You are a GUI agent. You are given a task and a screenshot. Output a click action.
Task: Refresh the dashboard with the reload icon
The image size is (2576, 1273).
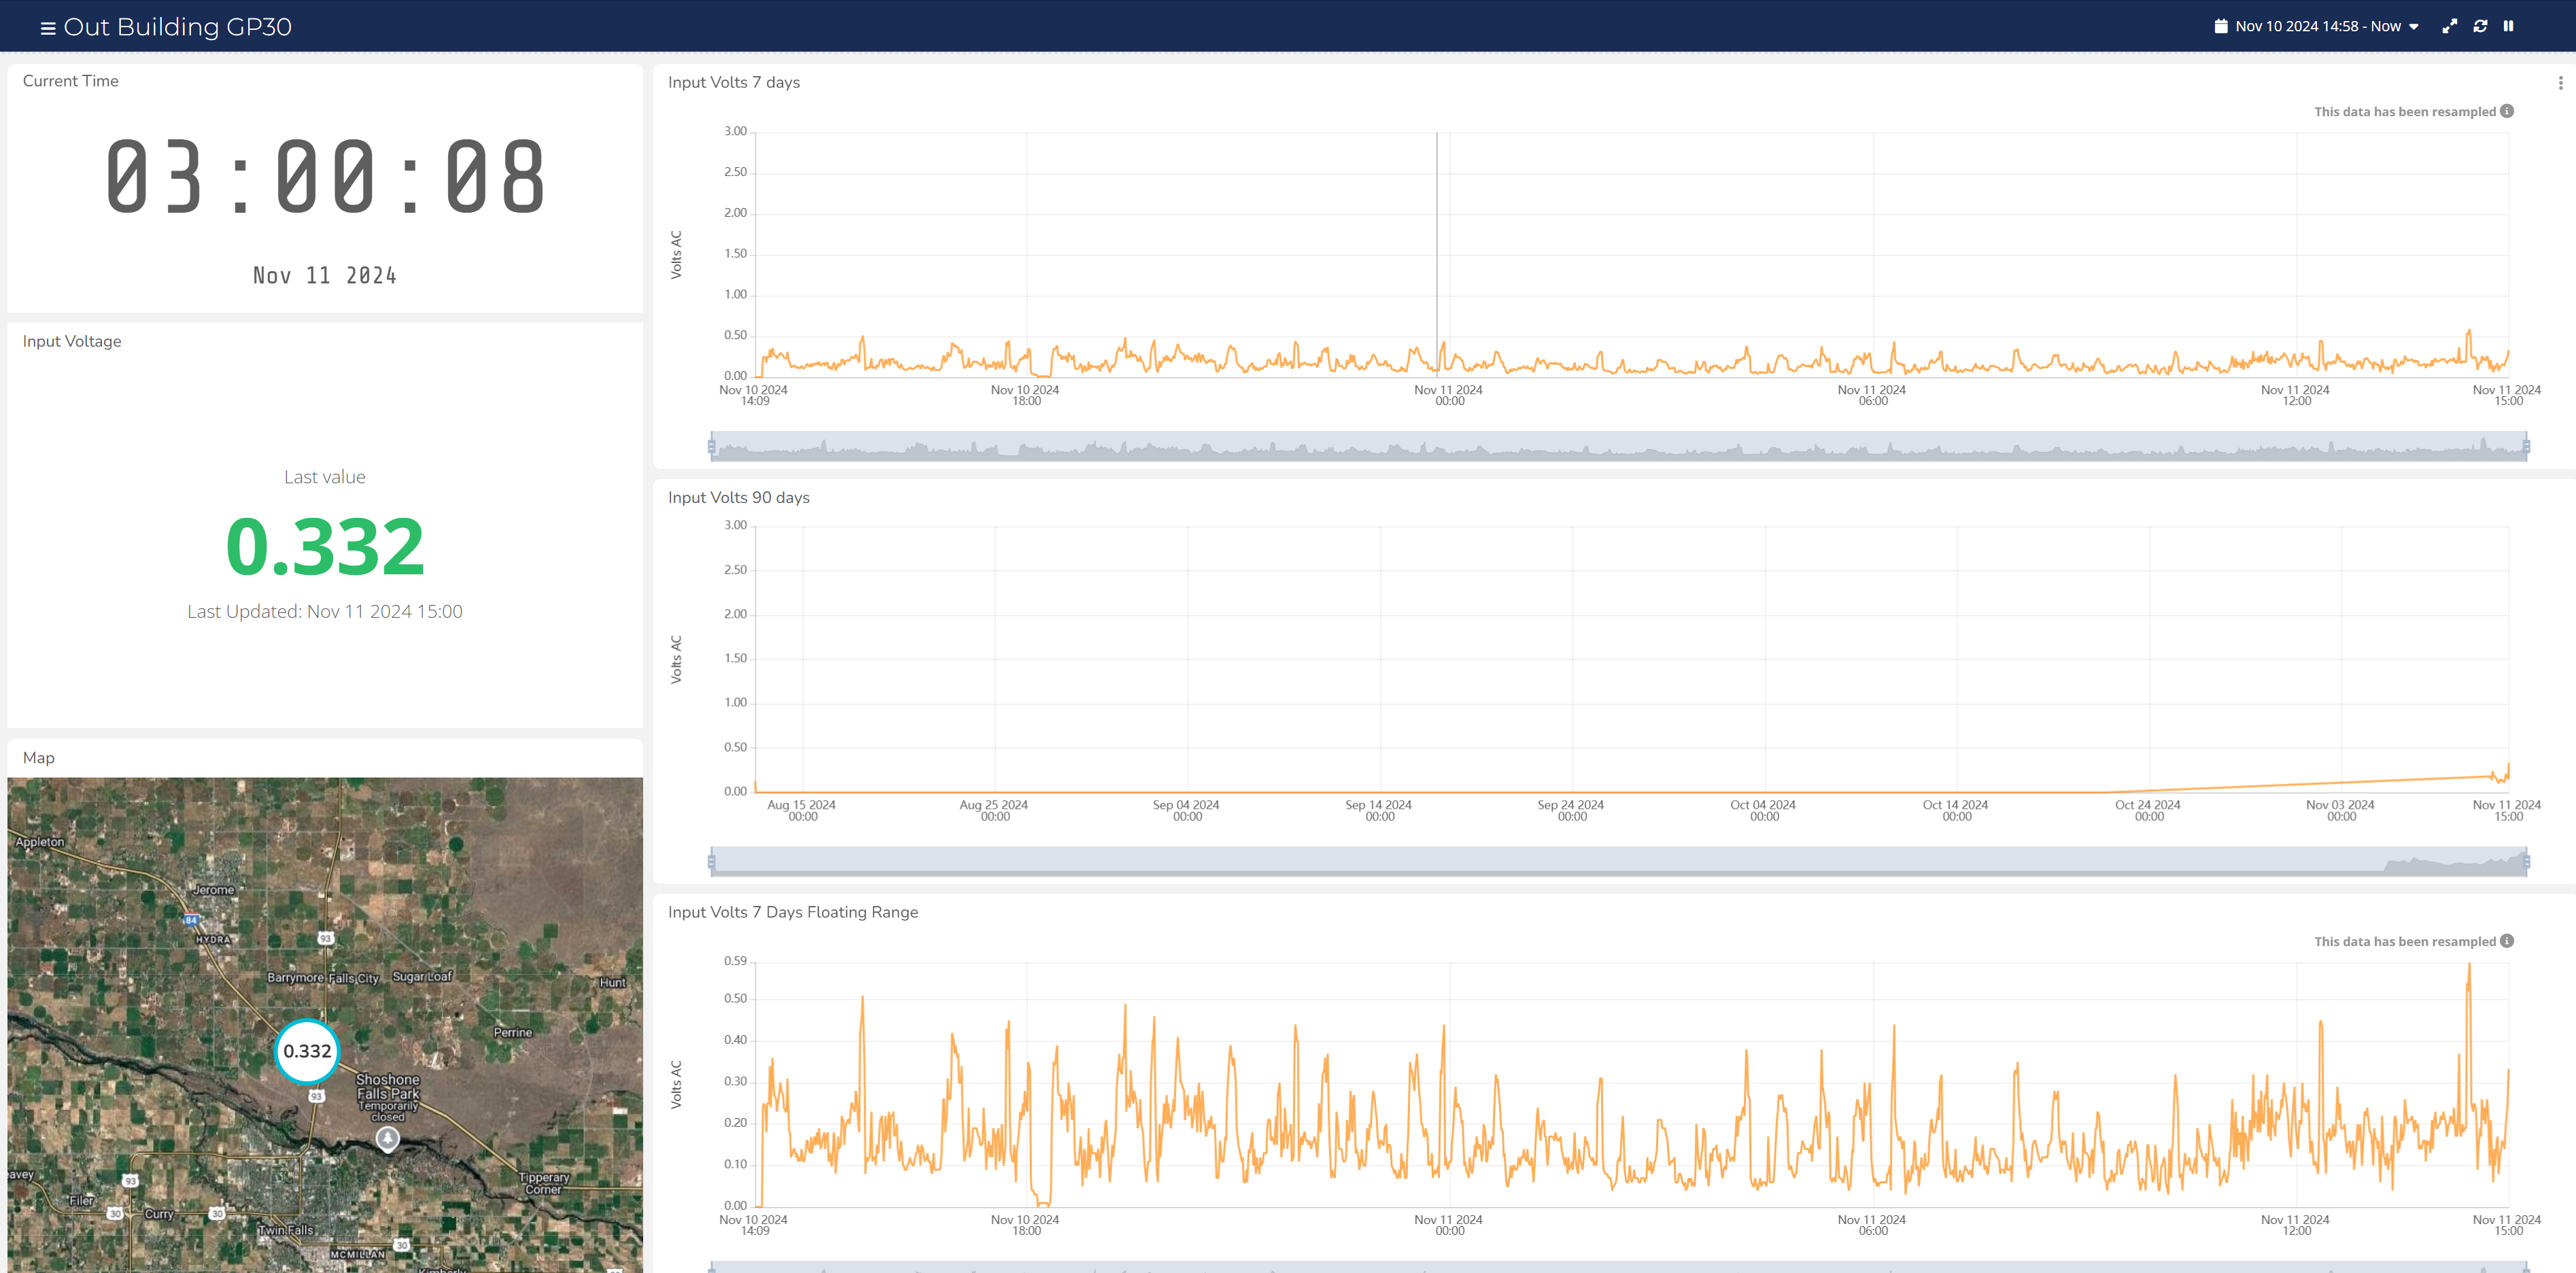pos(2480,26)
